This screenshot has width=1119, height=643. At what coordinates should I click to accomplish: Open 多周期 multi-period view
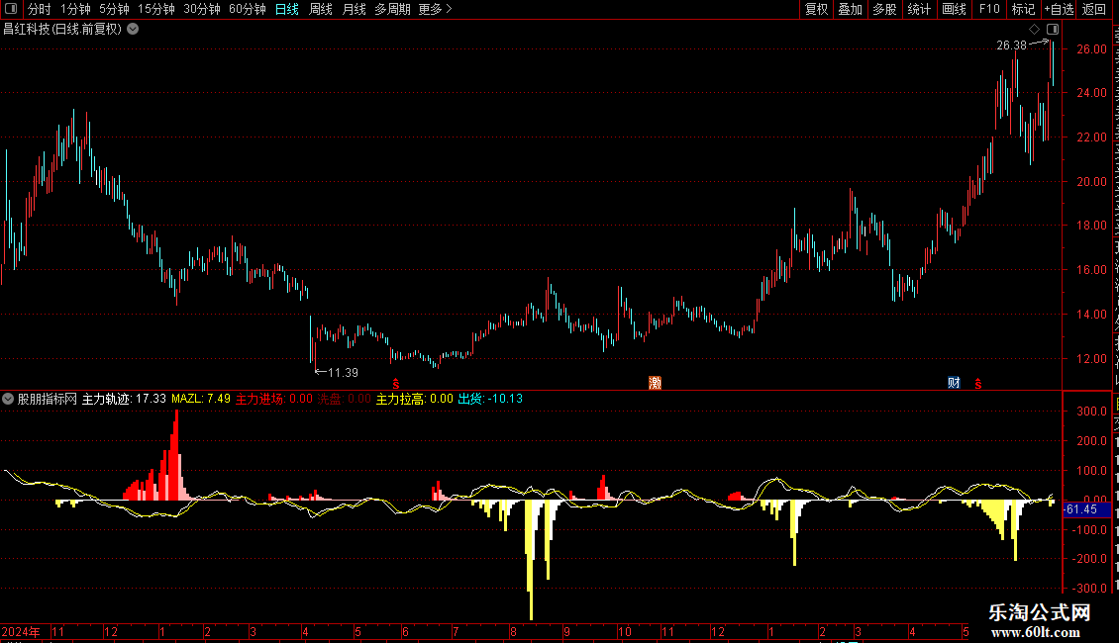coord(392,9)
